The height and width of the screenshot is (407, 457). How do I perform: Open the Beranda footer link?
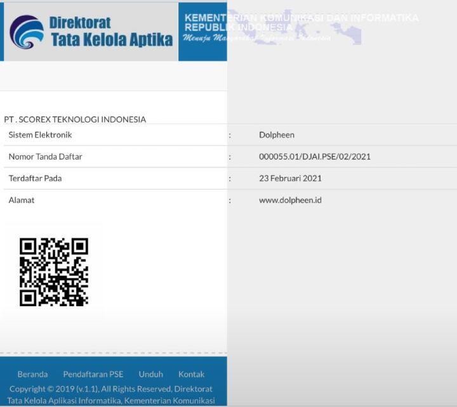coord(32,374)
